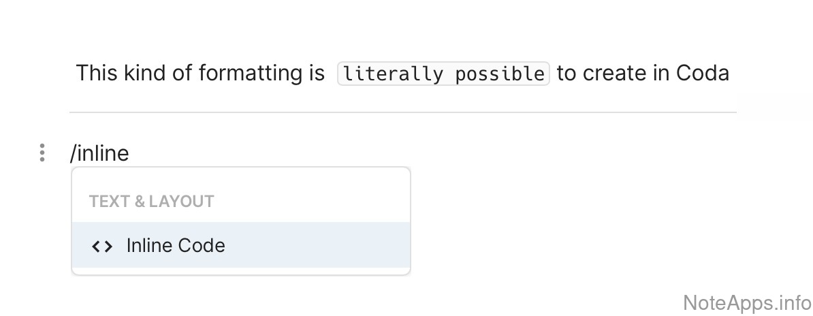This screenshot has width=813, height=316.
Task: Click the word "of" in the first line
Action: pyautogui.click(x=182, y=73)
